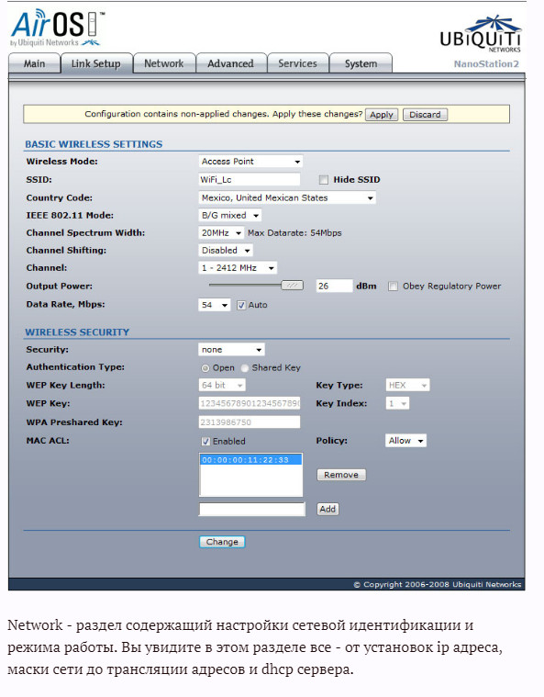The height and width of the screenshot is (697, 544).
Task: Select MAC entry 00:00:00:11:22:33
Action: [250, 460]
